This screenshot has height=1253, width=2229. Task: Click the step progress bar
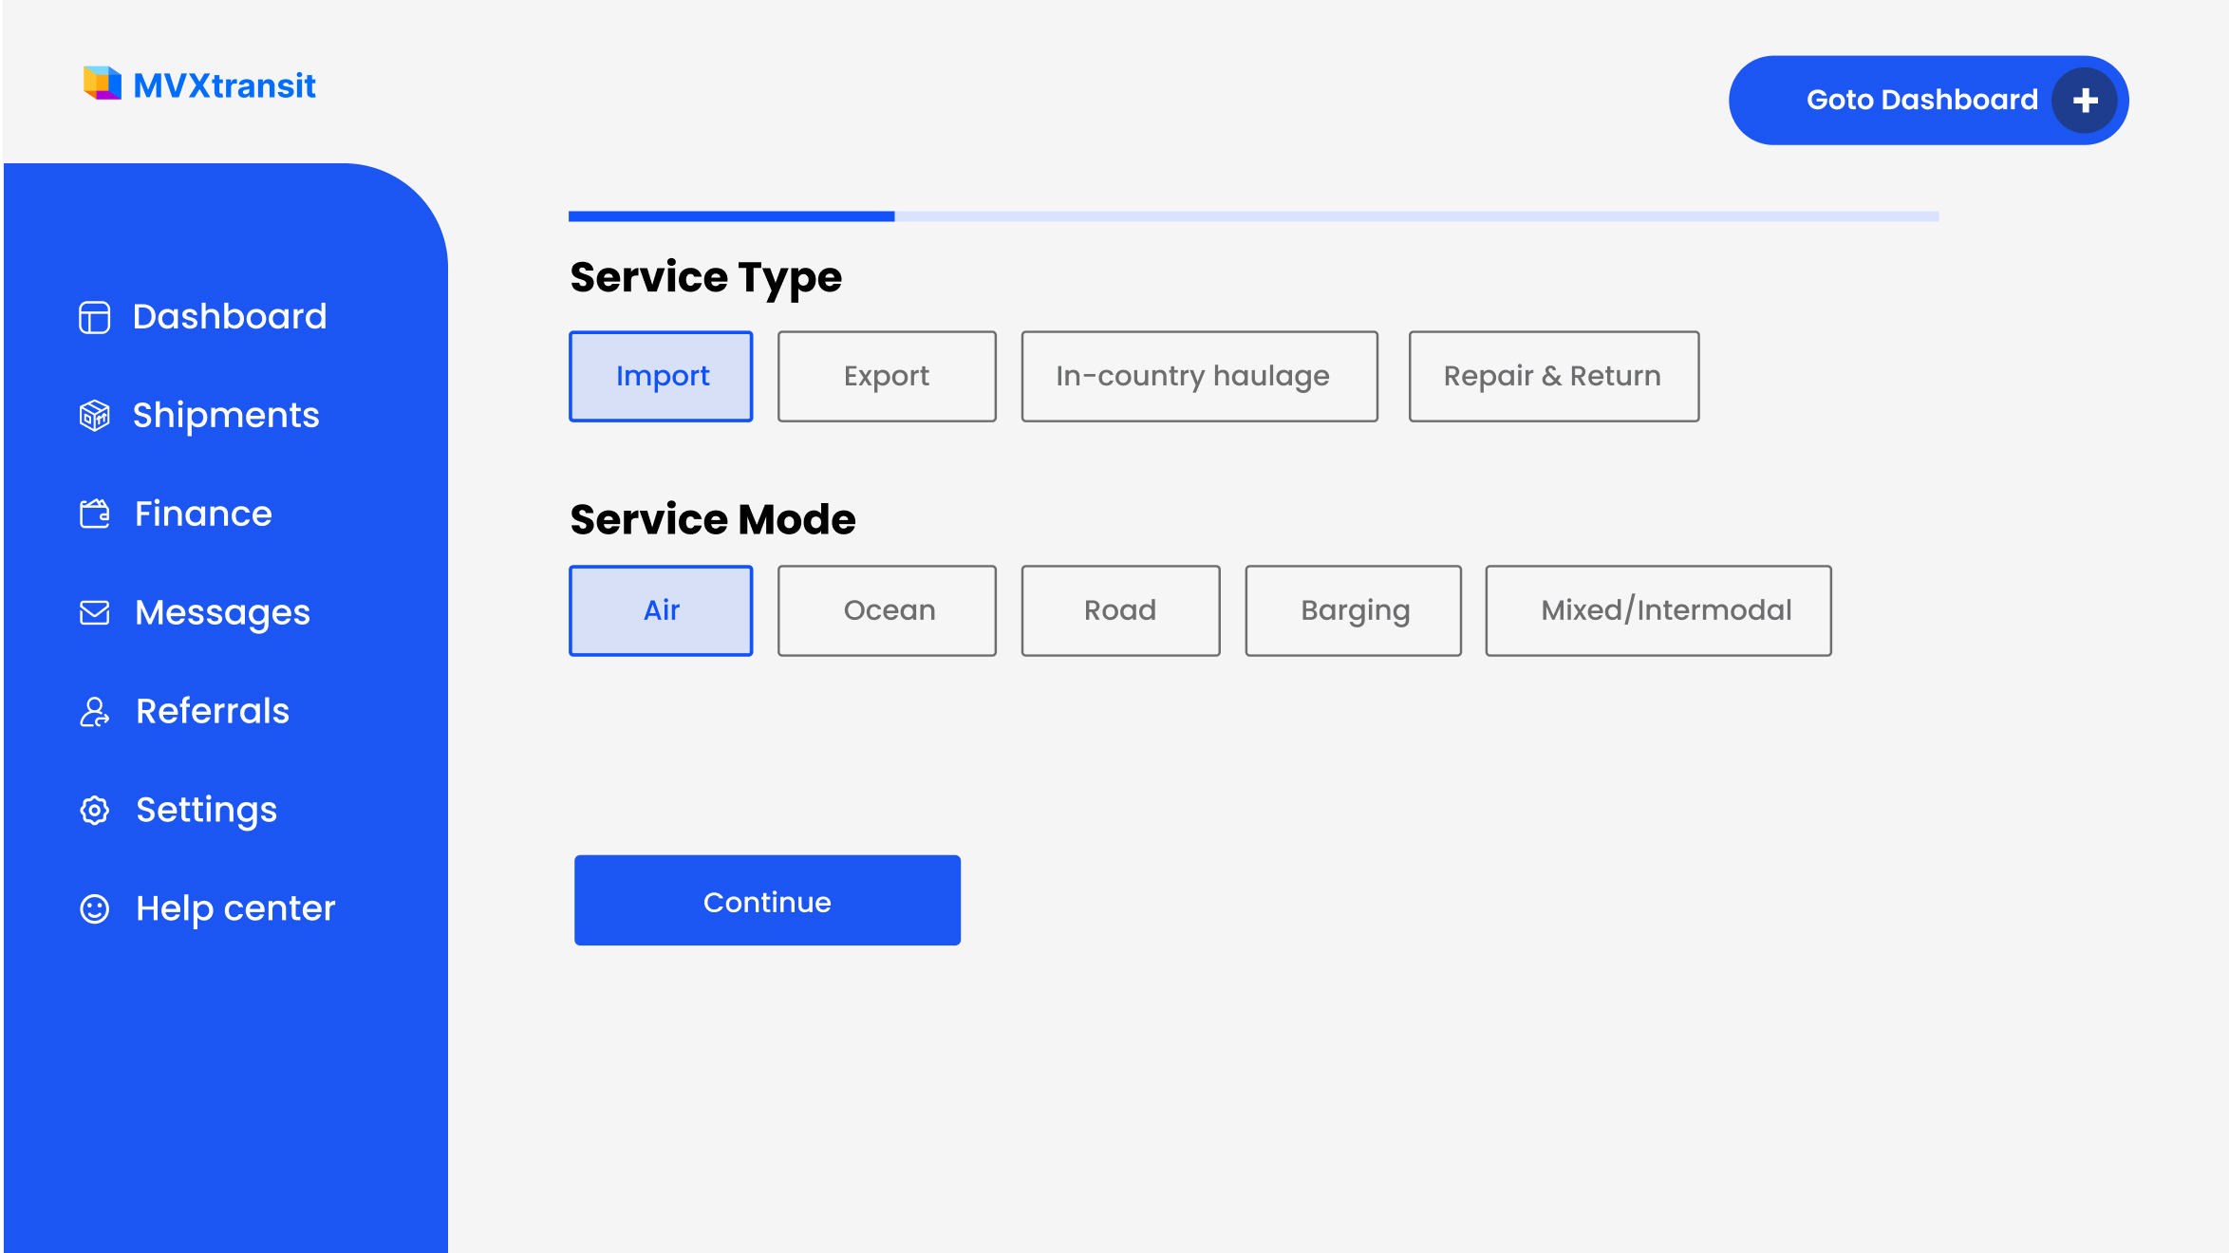tap(1253, 216)
